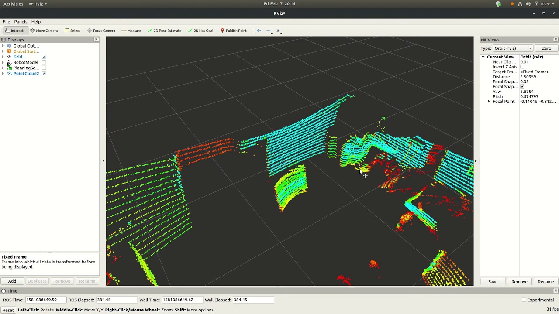This screenshot has width=559, height=314.
Task: Open the File menu
Action: [7, 22]
